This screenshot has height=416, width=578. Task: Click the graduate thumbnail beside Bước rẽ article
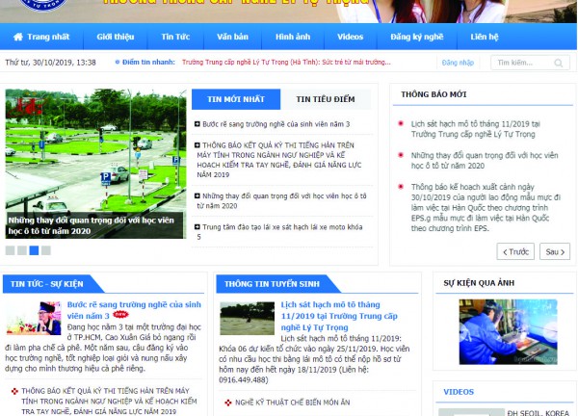point(34,318)
